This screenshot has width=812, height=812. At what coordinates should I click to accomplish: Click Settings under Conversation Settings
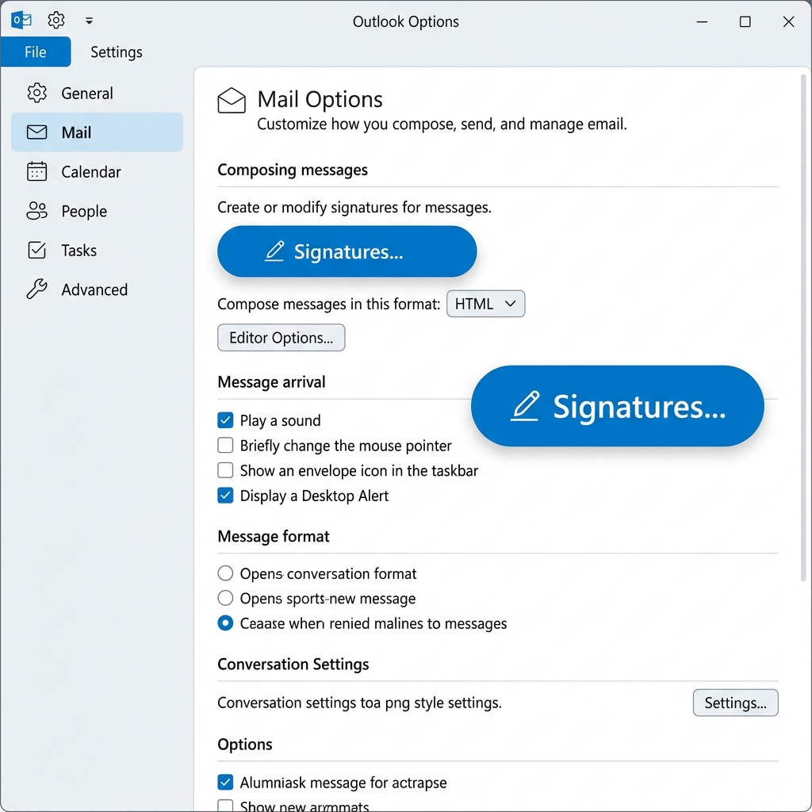click(x=735, y=703)
